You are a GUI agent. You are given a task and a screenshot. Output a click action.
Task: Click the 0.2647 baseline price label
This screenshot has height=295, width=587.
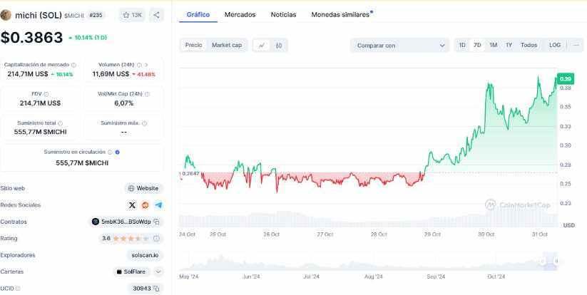pos(190,173)
